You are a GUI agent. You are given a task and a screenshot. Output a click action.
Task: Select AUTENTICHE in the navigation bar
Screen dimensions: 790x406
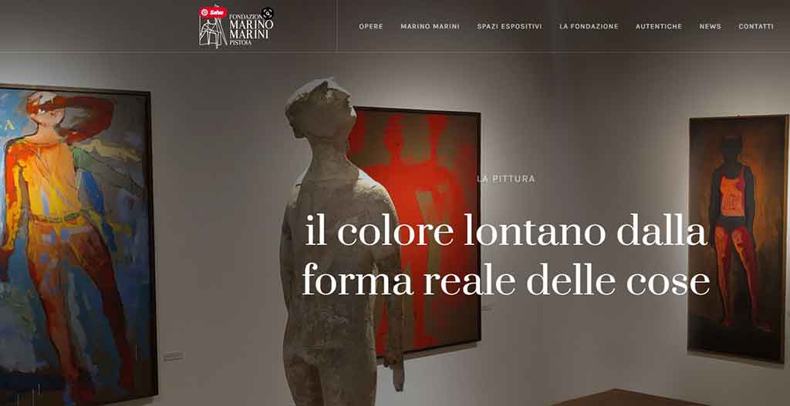(659, 27)
